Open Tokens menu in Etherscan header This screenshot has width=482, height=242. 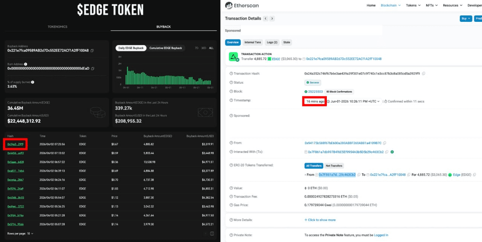(x=413, y=6)
